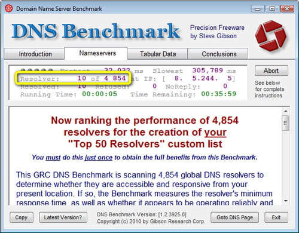
Task: Abort the running benchmark
Action: tap(271, 70)
